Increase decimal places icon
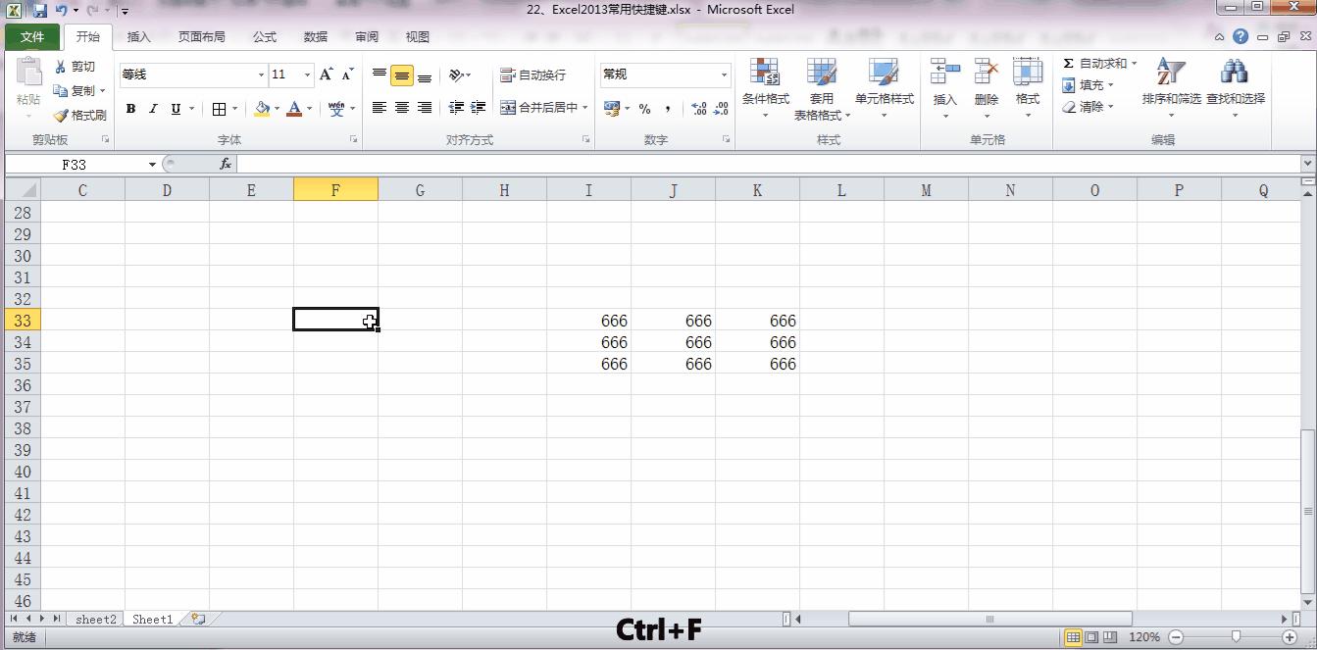 pos(699,109)
